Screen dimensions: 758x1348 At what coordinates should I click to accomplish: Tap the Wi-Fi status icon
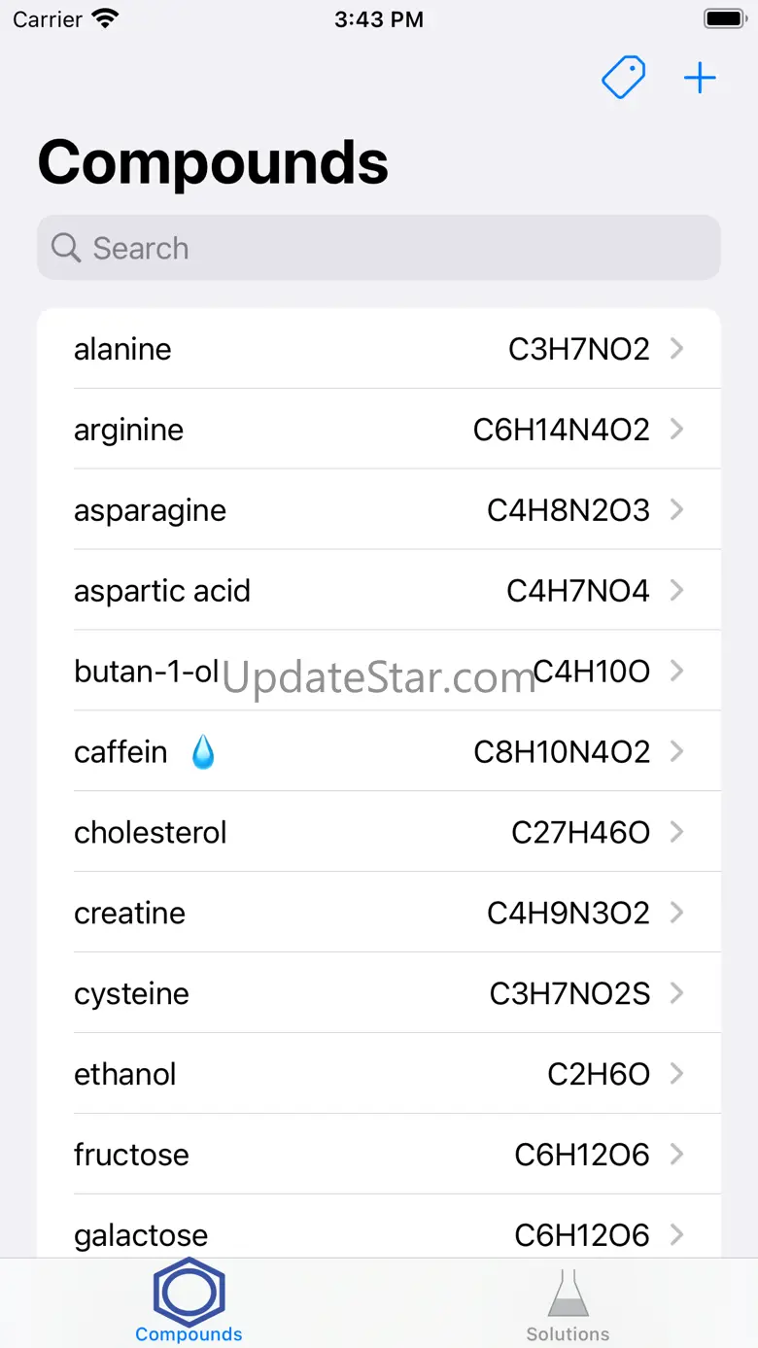105,19
